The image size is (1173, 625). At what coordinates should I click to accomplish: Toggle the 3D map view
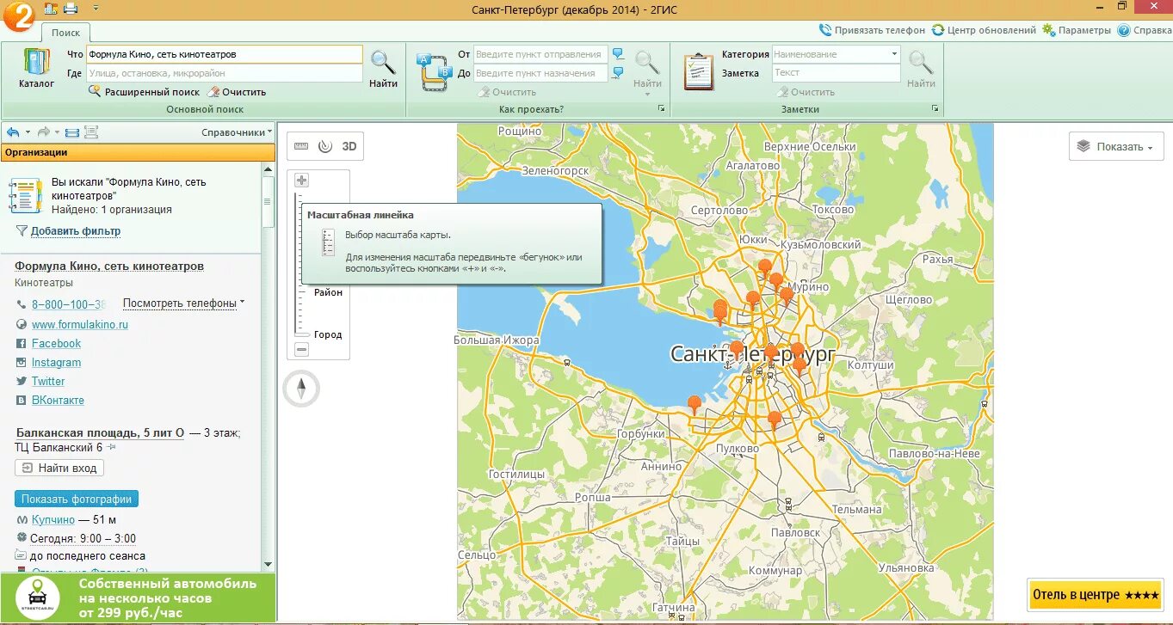coord(349,146)
